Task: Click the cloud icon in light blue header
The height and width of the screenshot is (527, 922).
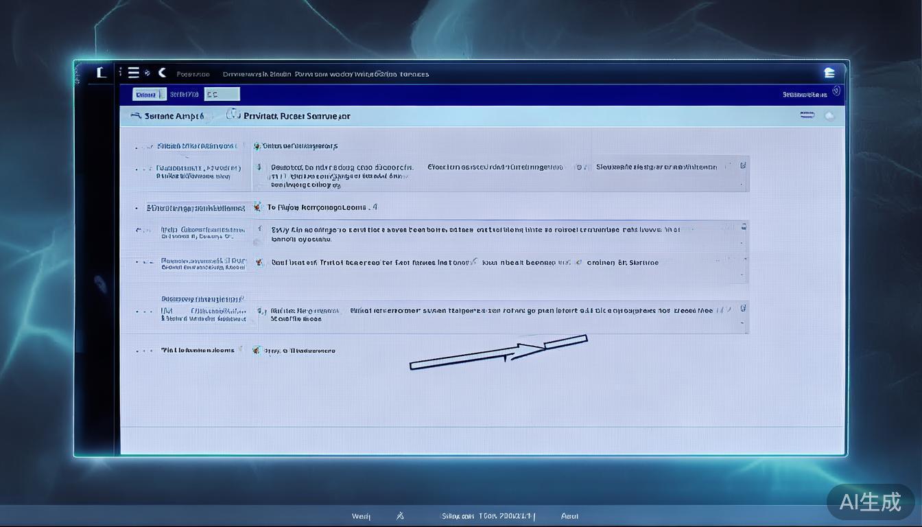Action: (829, 116)
